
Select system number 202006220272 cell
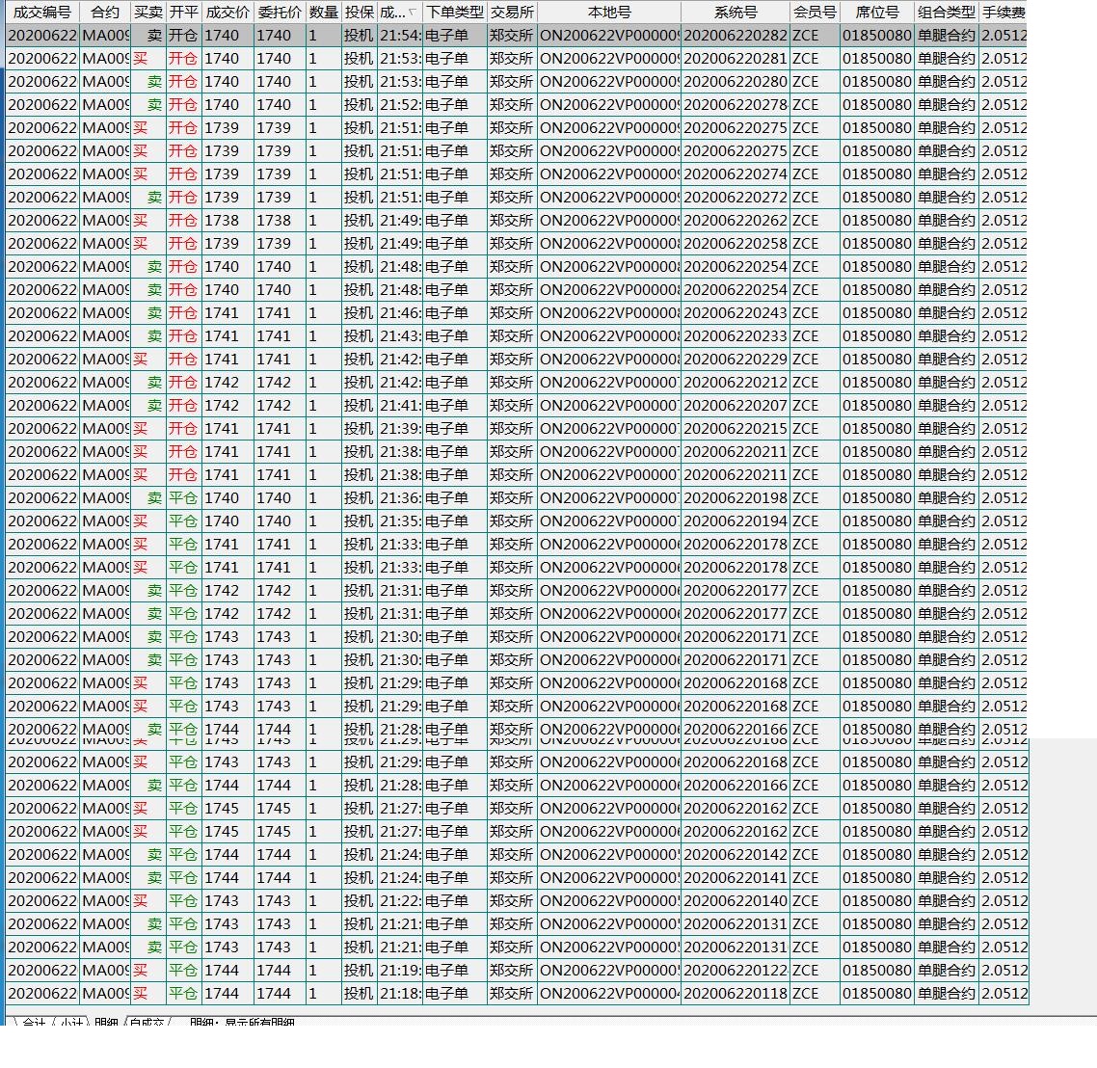pos(736,197)
